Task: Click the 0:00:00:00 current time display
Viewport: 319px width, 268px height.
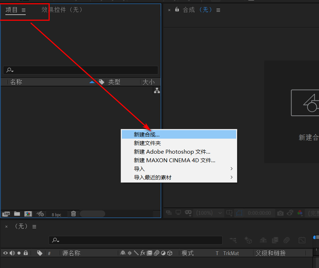Action: point(259,213)
